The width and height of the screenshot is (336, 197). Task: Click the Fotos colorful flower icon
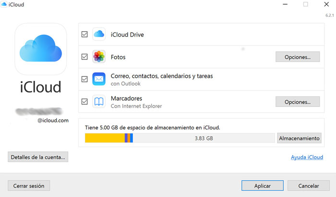(x=99, y=57)
